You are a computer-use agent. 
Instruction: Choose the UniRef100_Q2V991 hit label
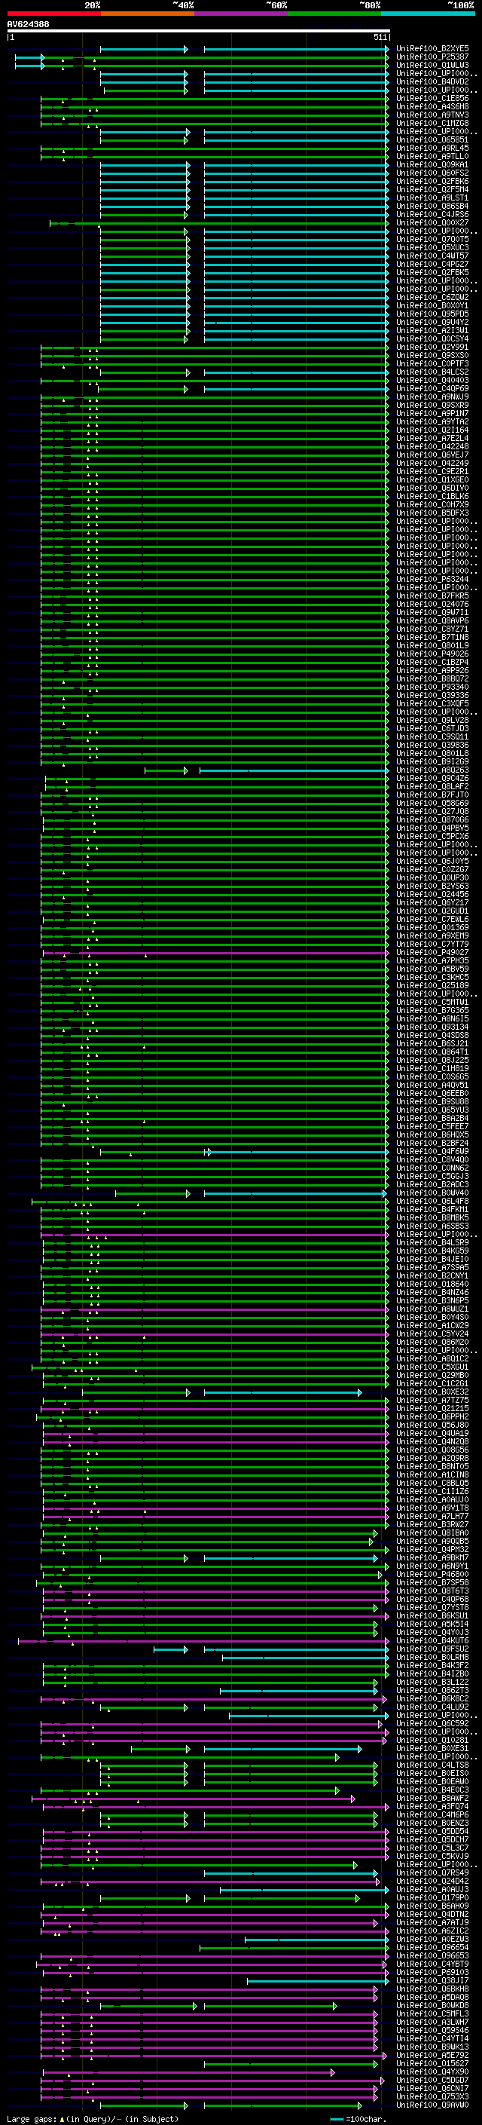pyautogui.click(x=432, y=348)
